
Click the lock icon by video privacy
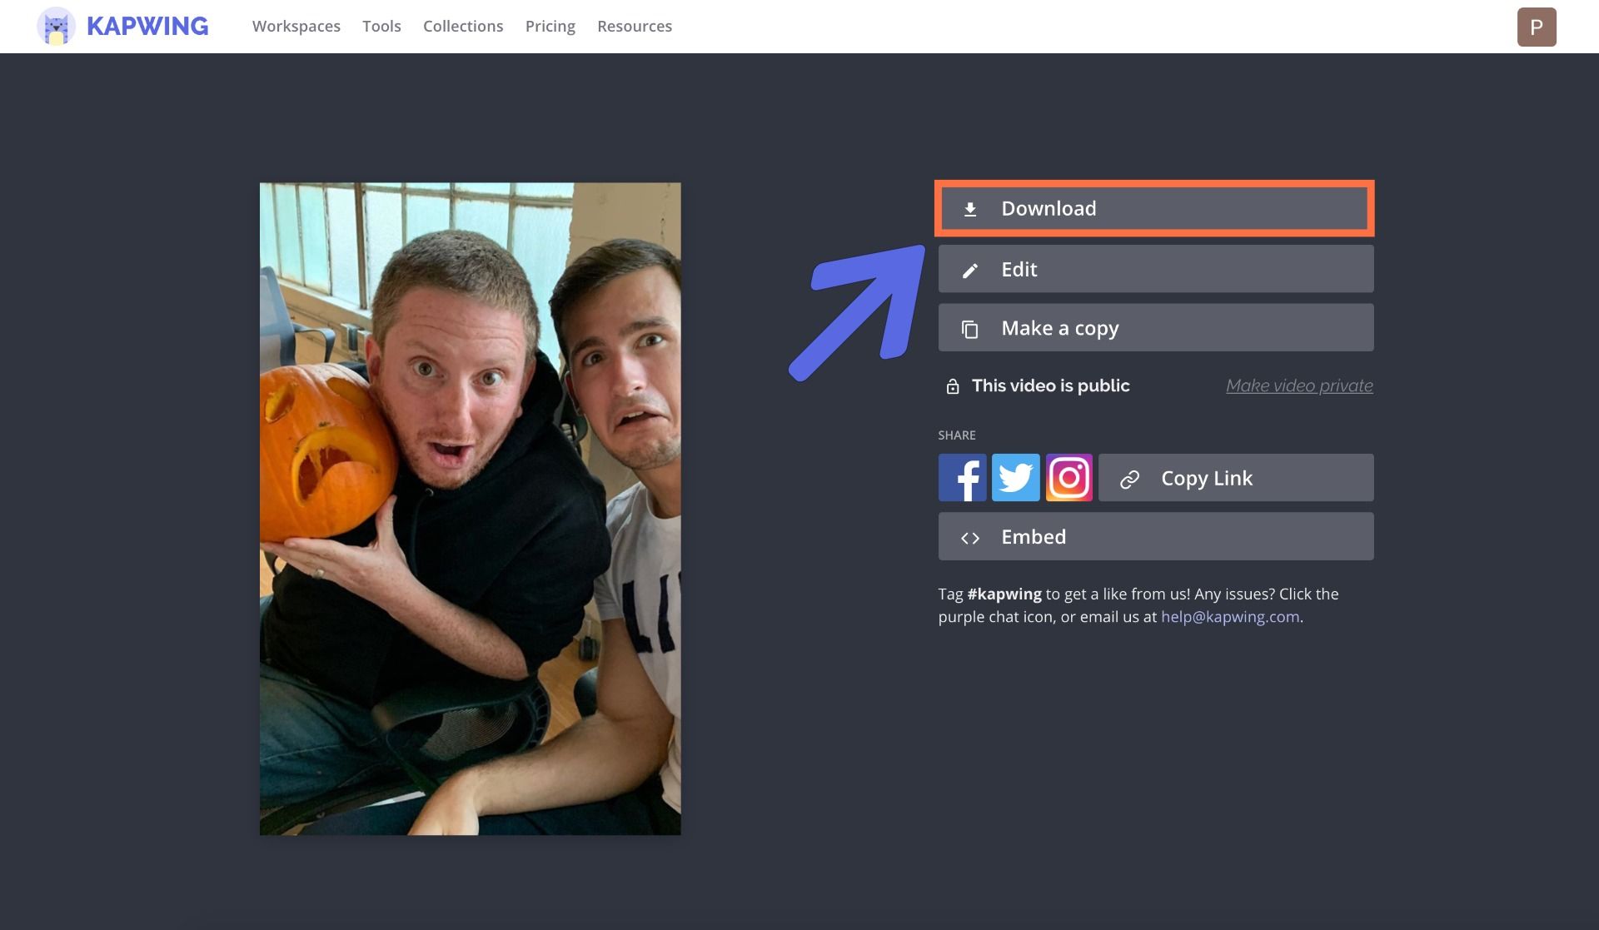953,386
